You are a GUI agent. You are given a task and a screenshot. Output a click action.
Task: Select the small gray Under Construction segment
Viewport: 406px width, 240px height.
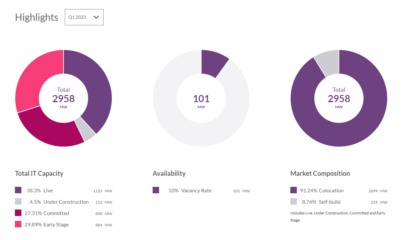click(x=85, y=129)
